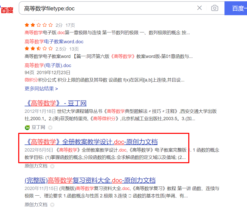Screen dimensions: 247x209
Task: Open the 高等数学电子教案word.doc link
Action: [x=54, y=41]
